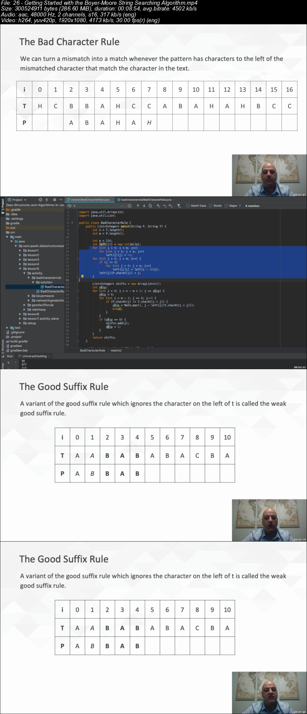Click the green run gutter arrow on line 6
This screenshot has height=714, width=307.
tap(72, 223)
